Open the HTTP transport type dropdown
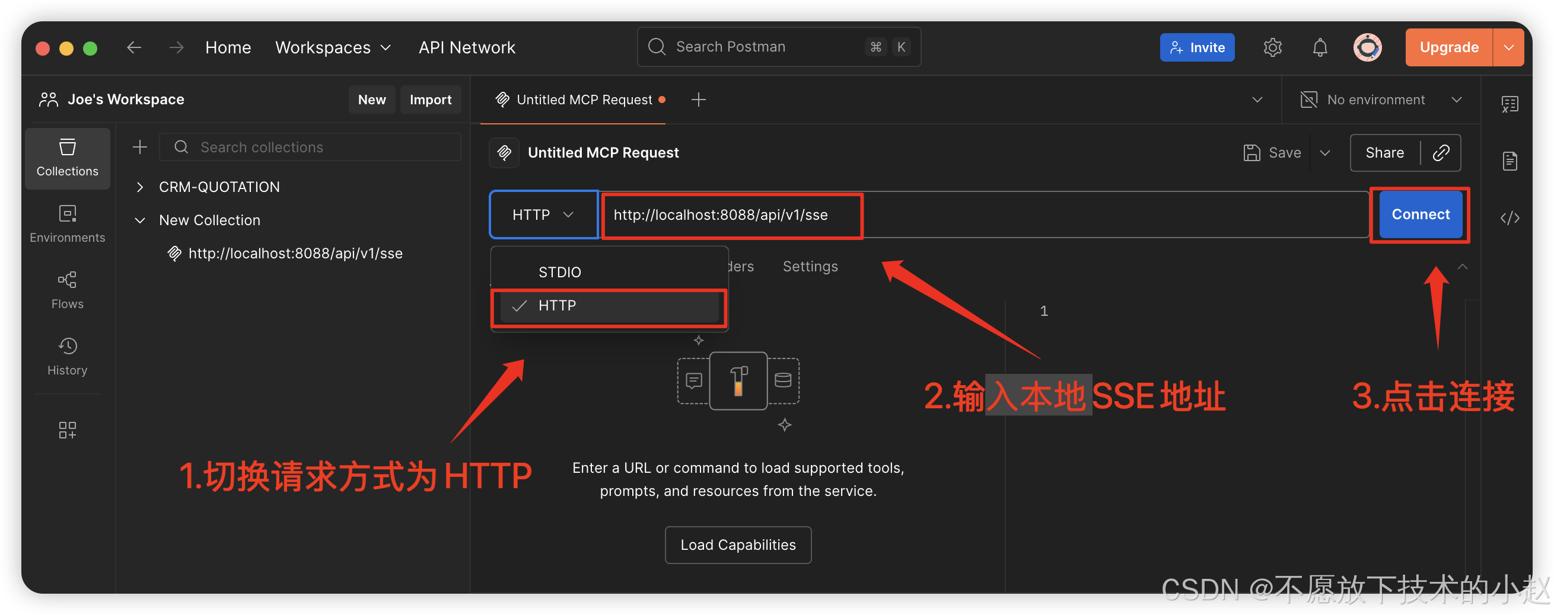 (x=543, y=214)
